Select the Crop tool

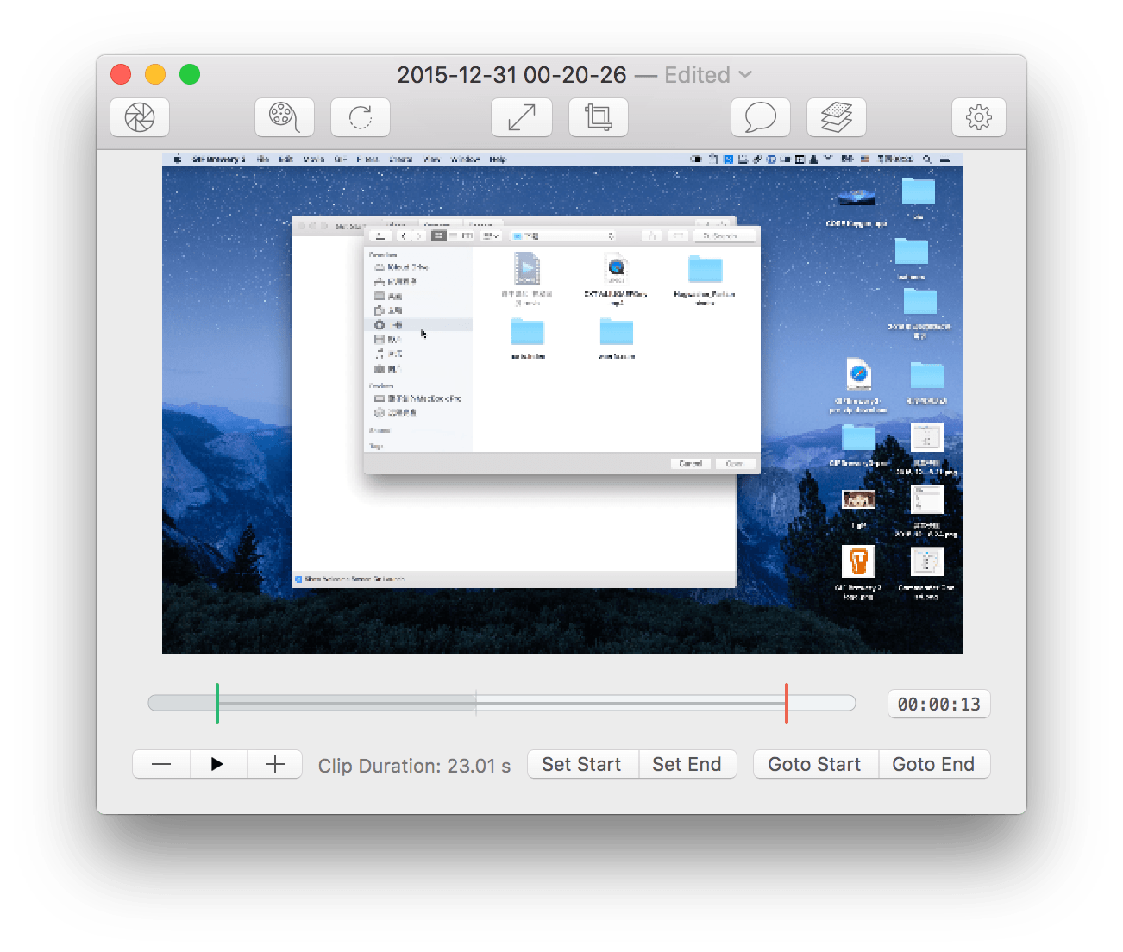pos(599,117)
